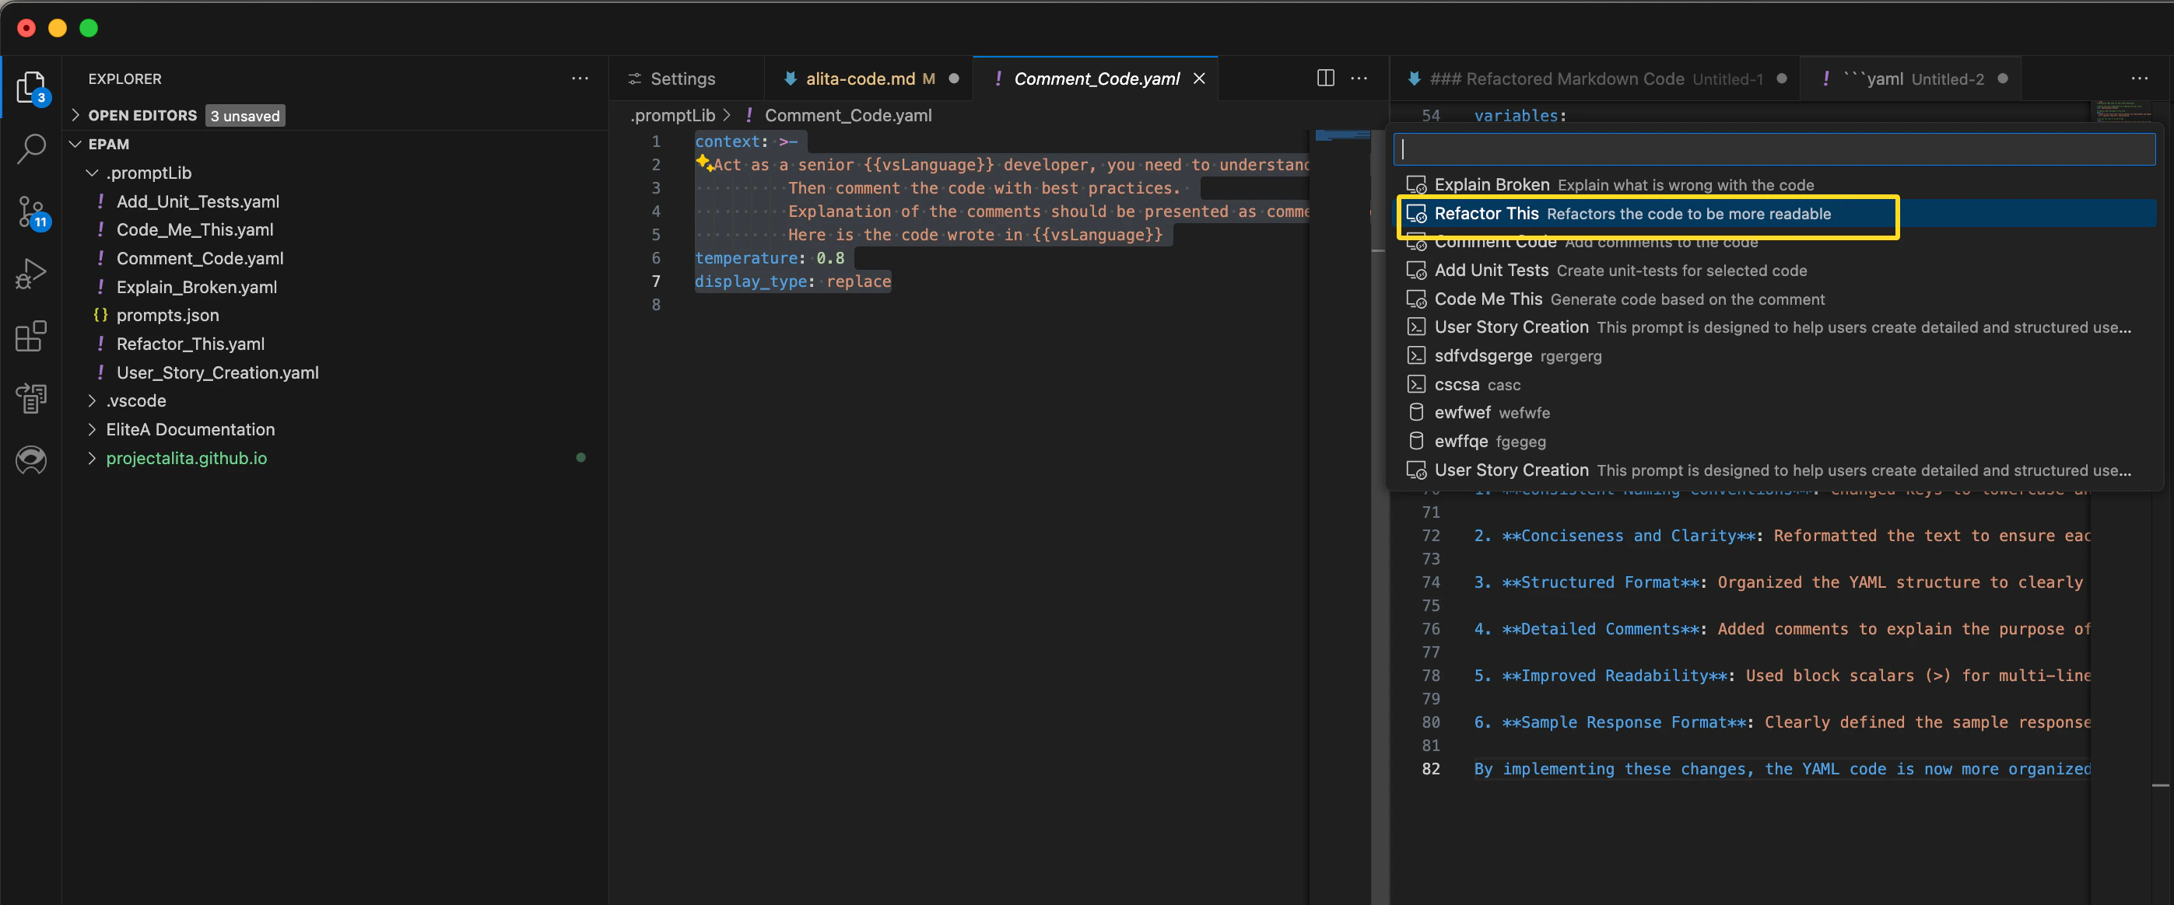This screenshot has height=905, width=2174.
Task: Choose Refactor This quick pick entry
Action: pyautogui.click(x=1774, y=213)
